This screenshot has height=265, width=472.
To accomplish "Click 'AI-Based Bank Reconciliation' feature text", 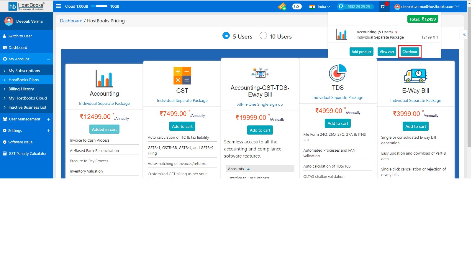I will (94, 151).
